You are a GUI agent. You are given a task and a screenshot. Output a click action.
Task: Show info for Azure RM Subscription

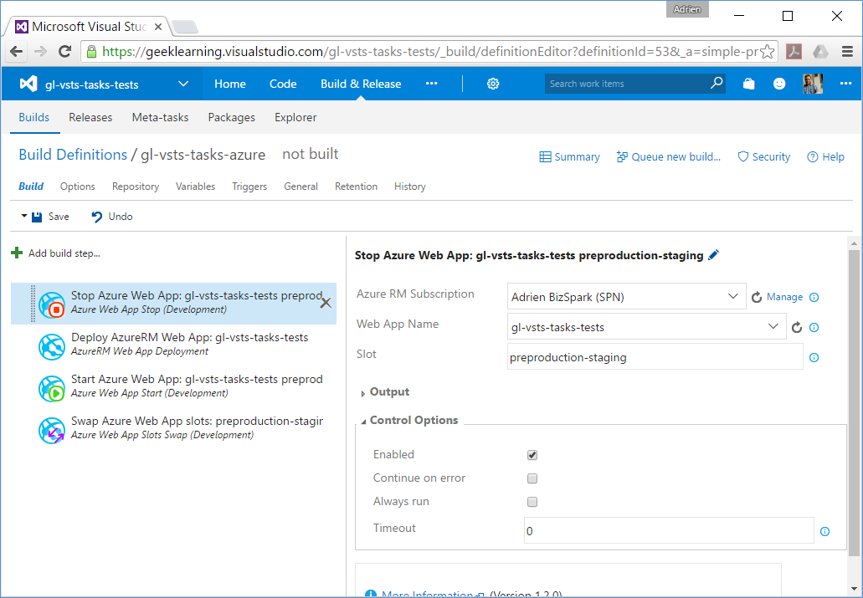[814, 297]
